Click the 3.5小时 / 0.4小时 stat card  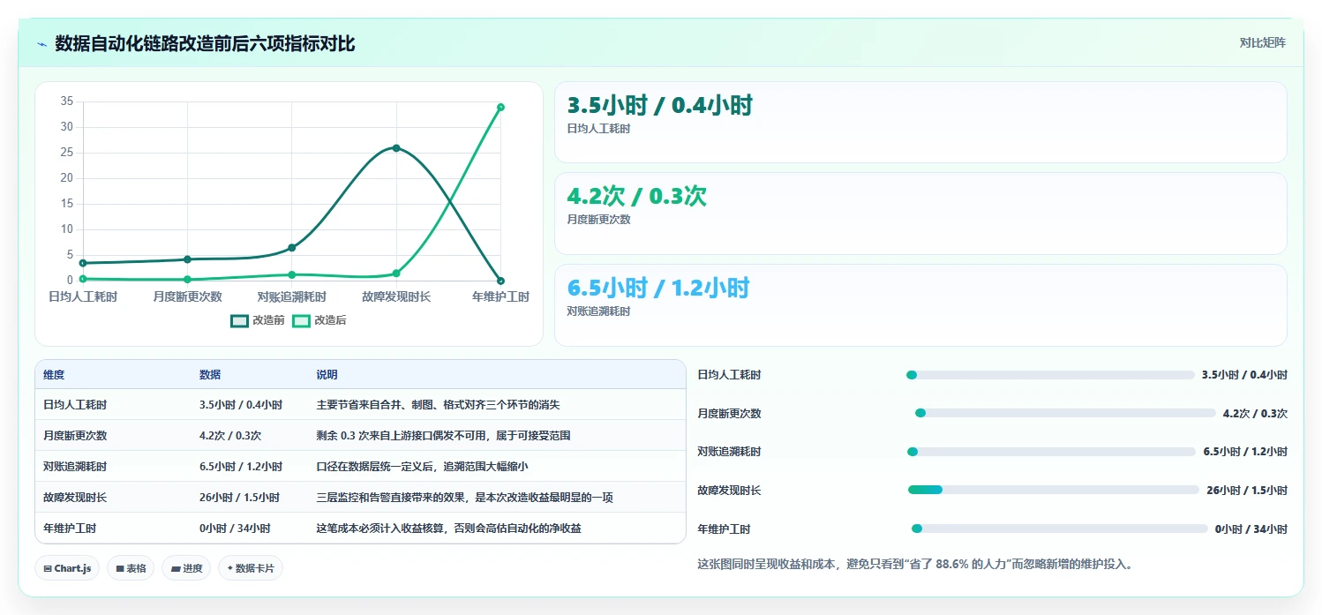pyautogui.click(x=920, y=122)
